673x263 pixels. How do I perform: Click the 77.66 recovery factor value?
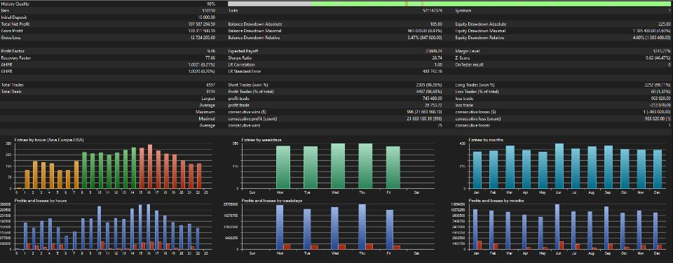(x=210, y=58)
